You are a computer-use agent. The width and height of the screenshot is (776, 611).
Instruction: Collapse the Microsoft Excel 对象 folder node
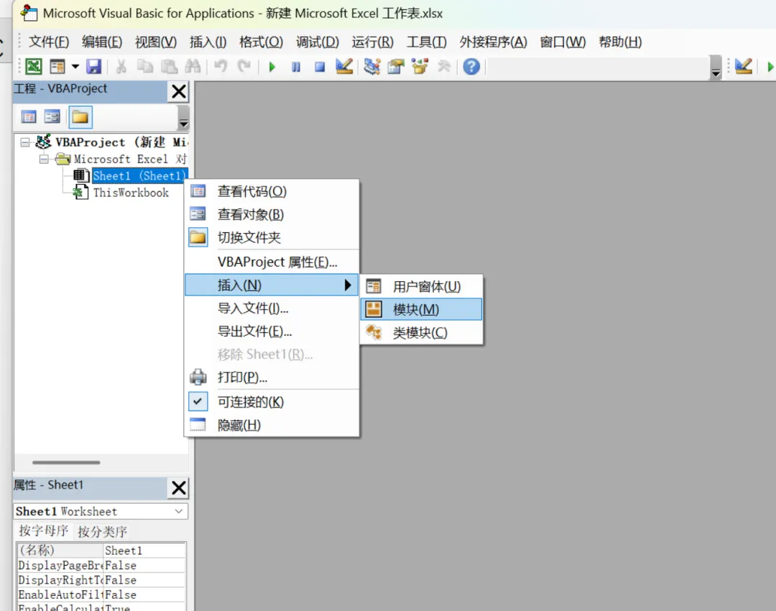[x=44, y=160]
